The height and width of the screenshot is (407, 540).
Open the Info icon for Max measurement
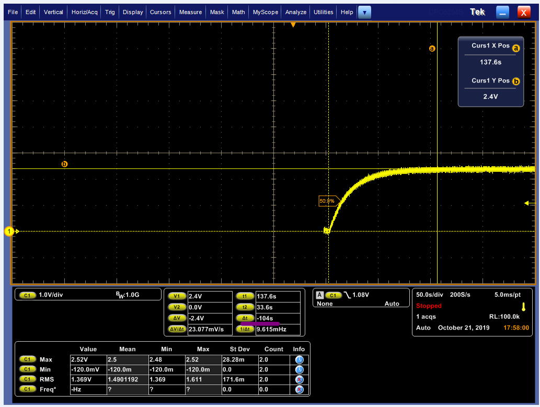click(x=299, y=360)
